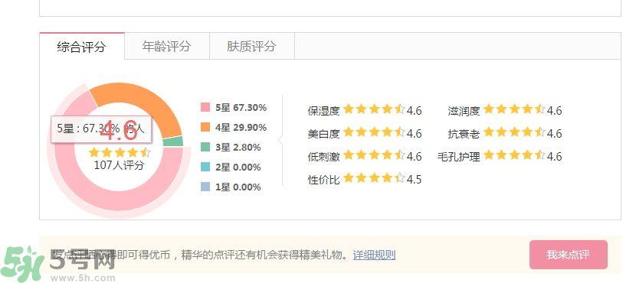Click the 低刺激 star rating
623x283 pixels.
374,155
